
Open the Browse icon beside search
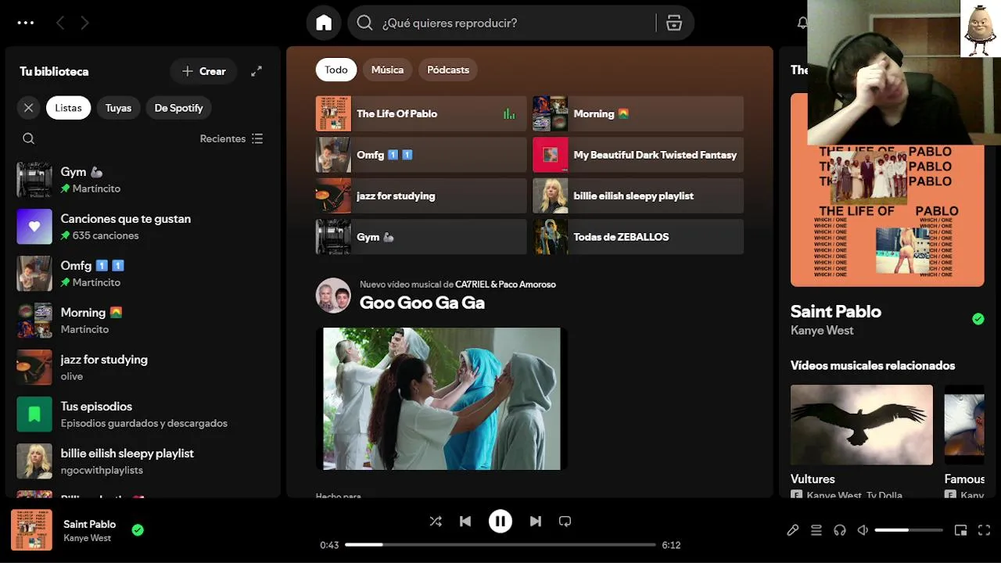[674, 23]
